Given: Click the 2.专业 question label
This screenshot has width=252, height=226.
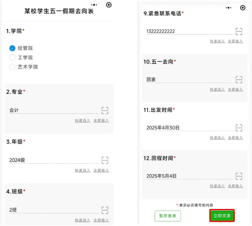Looking at the screenshot, I should pos(15,92).
